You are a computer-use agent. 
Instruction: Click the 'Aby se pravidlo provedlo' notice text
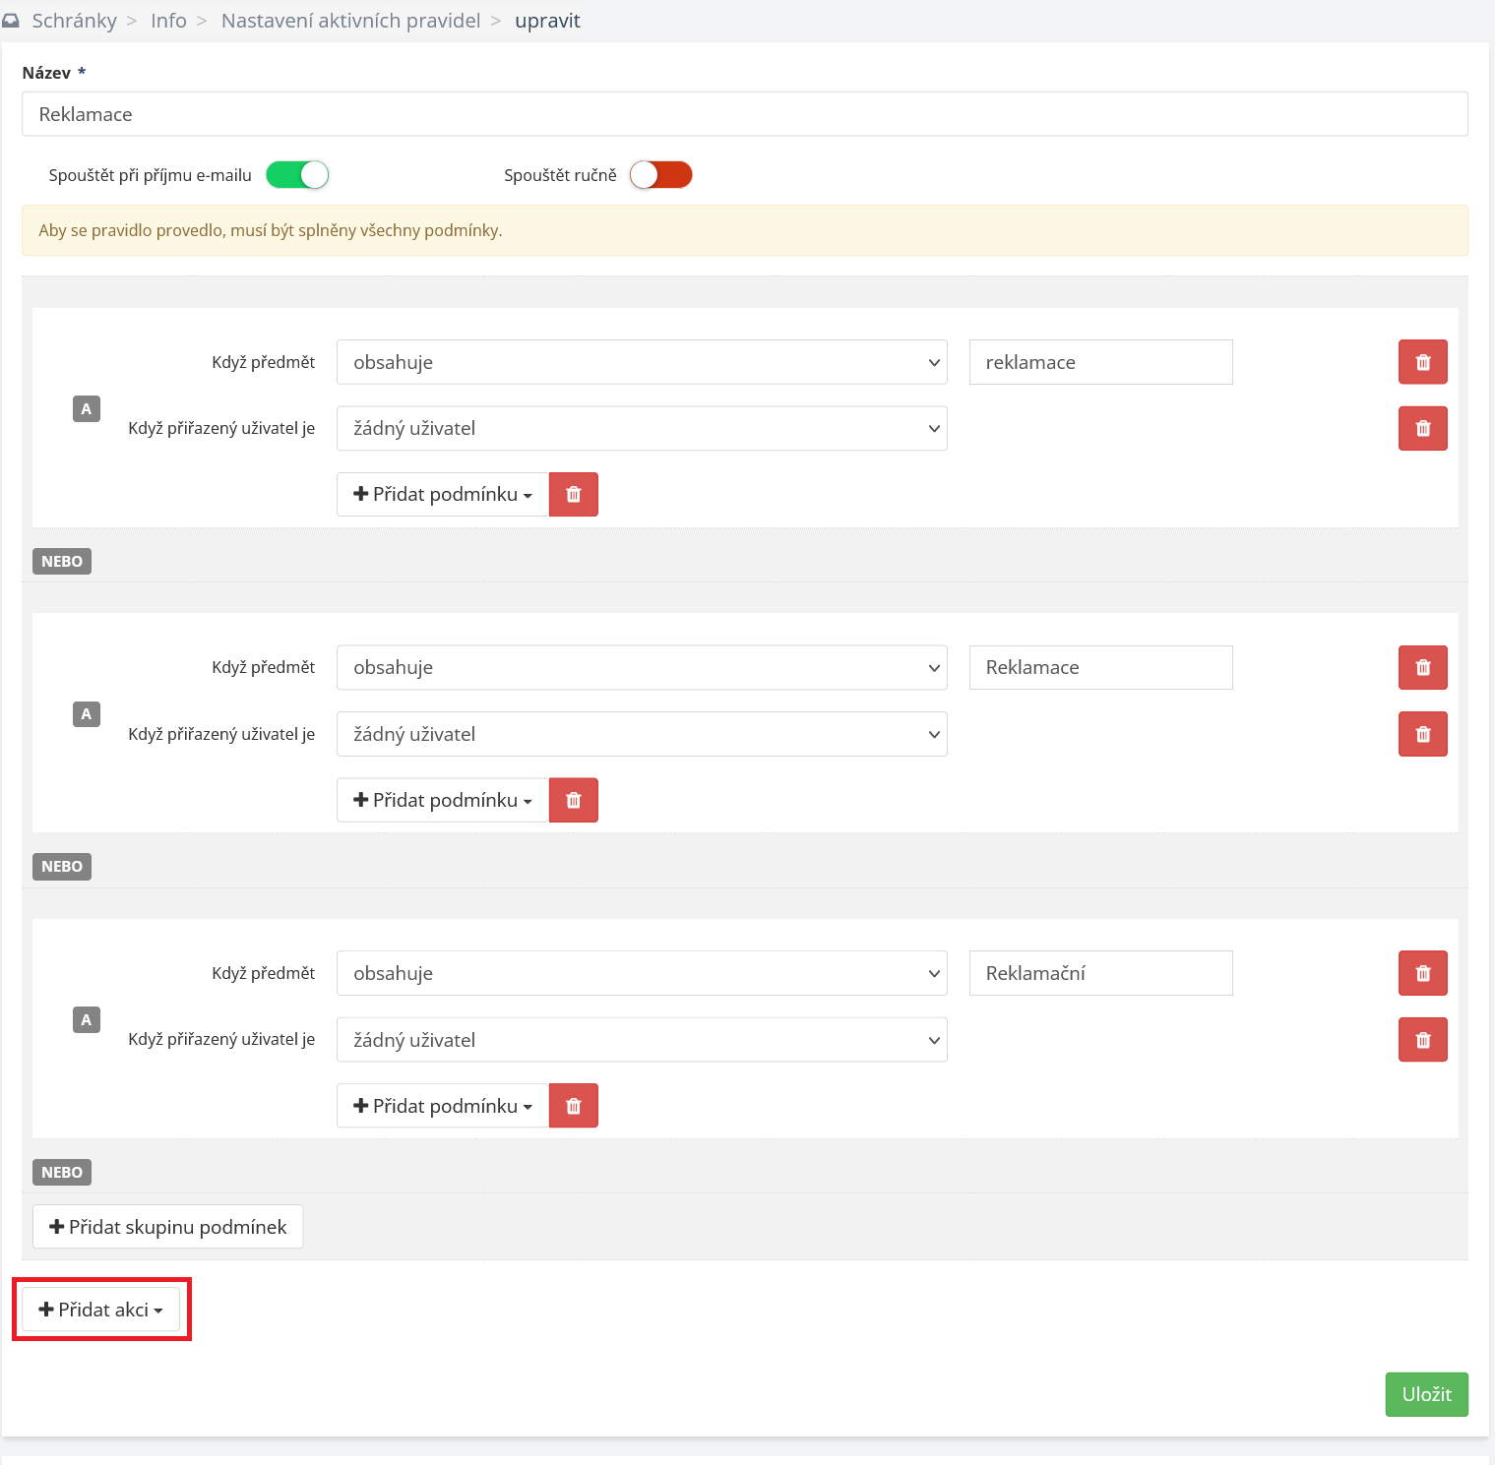[x=271, y=230]
